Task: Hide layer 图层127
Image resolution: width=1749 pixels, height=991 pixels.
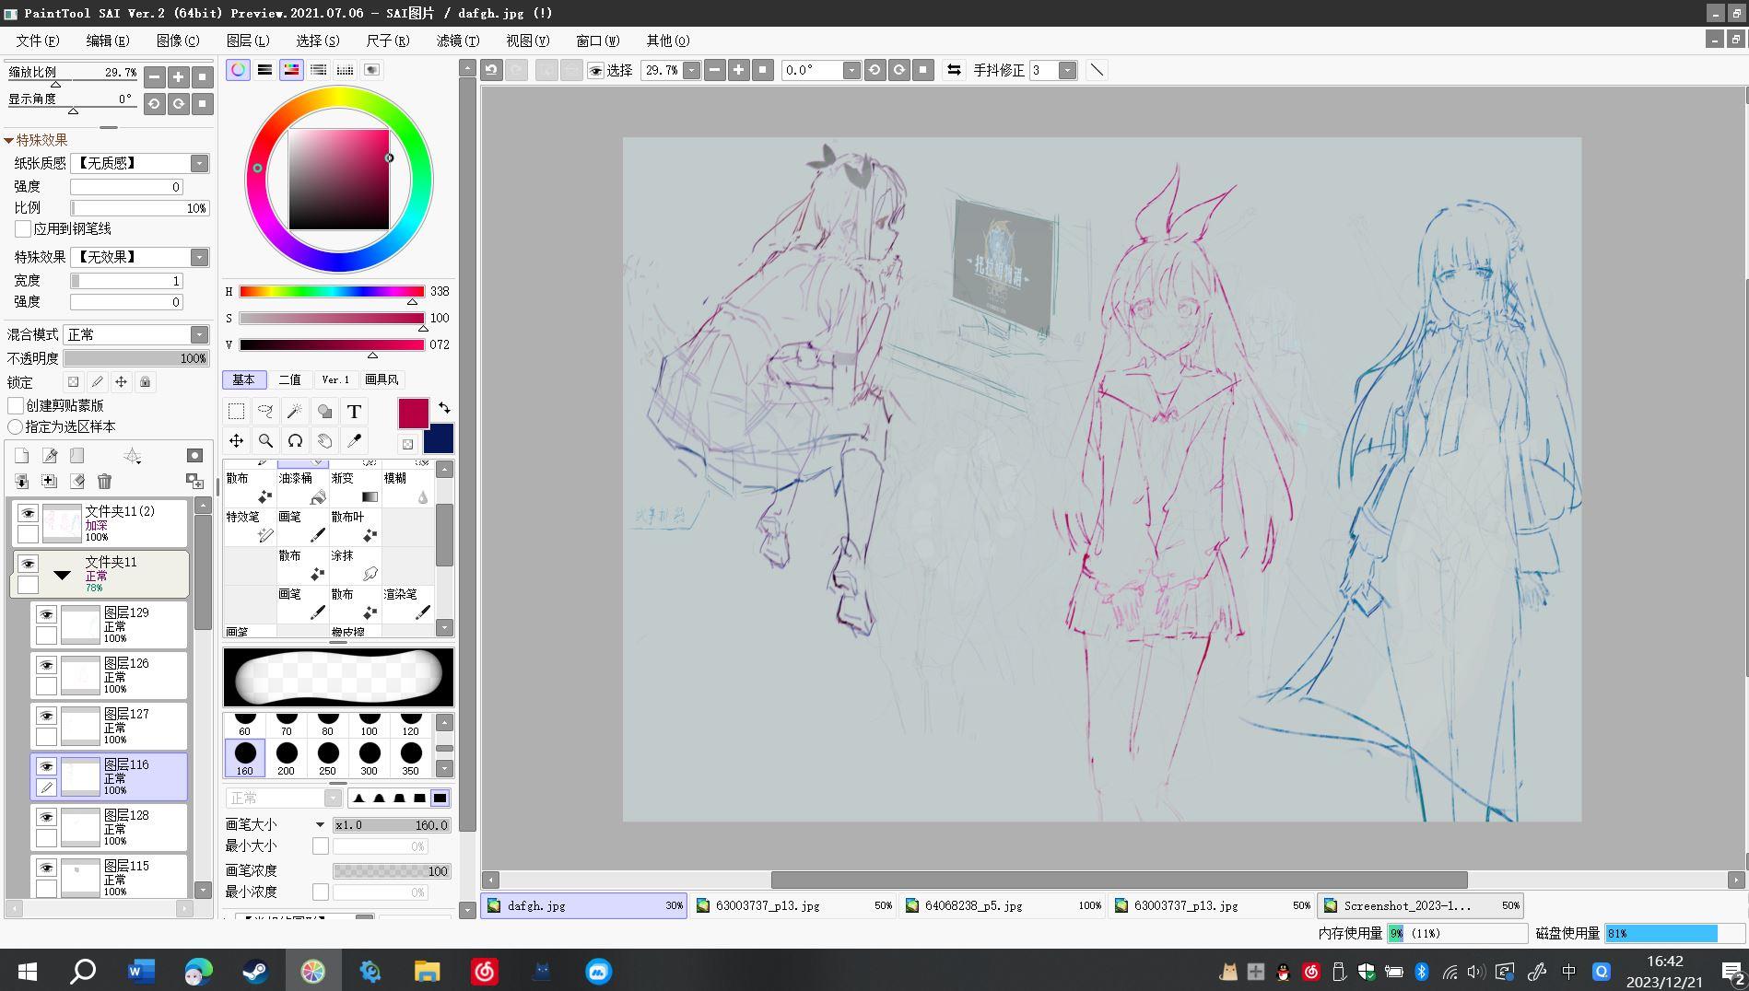Action: tap(46, 716)
